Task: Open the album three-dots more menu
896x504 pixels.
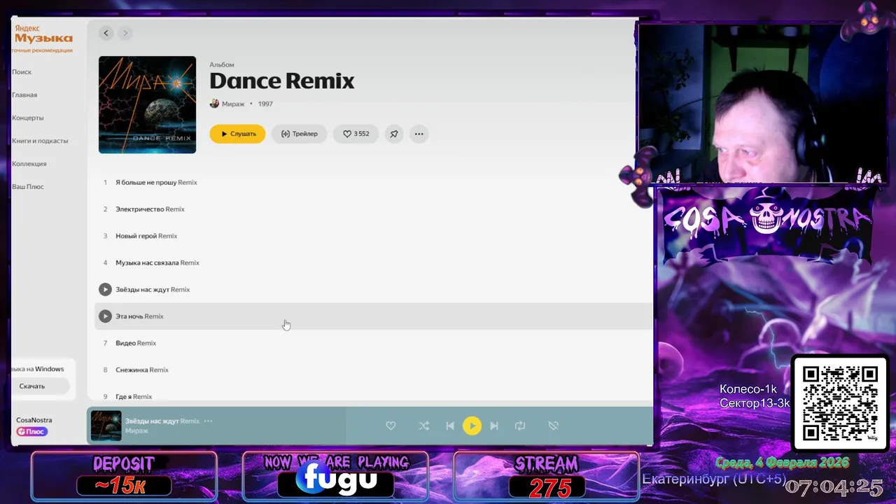Action: [x=419, y=134]
